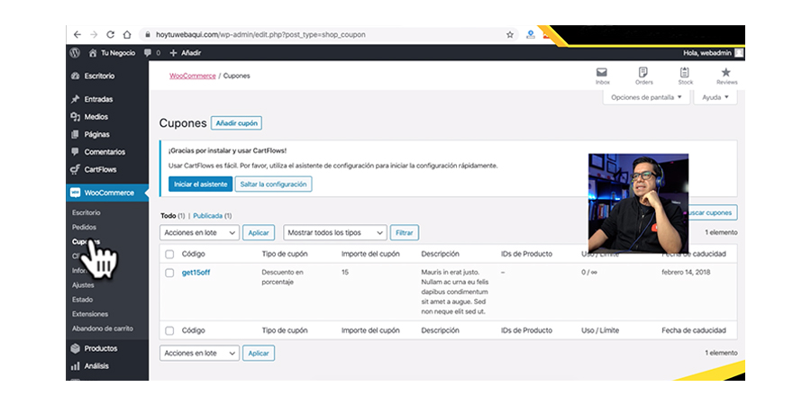
Task: Click the bottom Aplicar button
Action: coord(259,354)
